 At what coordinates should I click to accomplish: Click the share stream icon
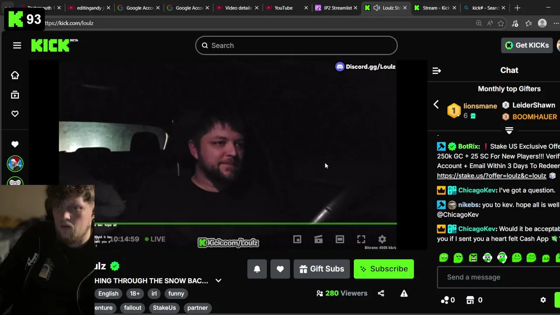(381, 294)
